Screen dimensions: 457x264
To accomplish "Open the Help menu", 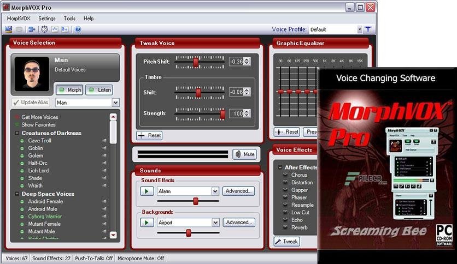I will (89, 19).
